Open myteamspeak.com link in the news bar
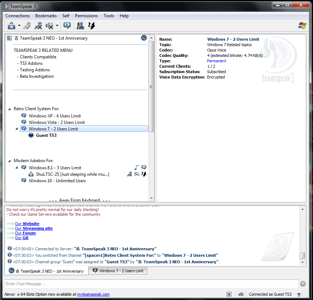Image resolution: width=313 pixels, height=300 pixels. 93,294
